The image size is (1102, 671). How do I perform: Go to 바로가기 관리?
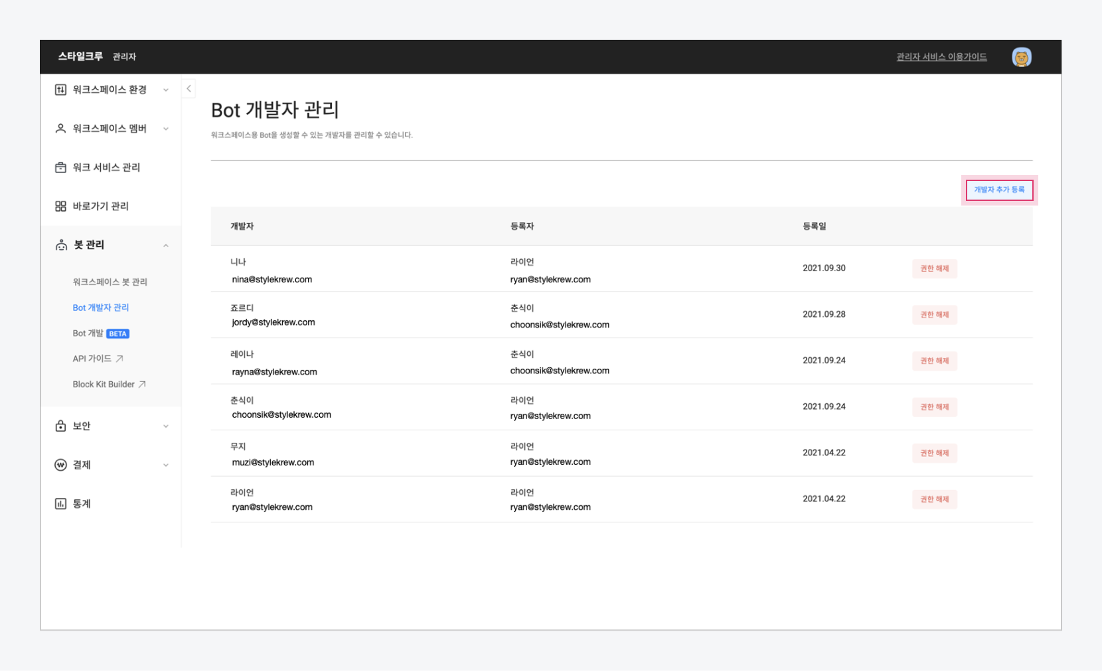(x=100, y=206)
